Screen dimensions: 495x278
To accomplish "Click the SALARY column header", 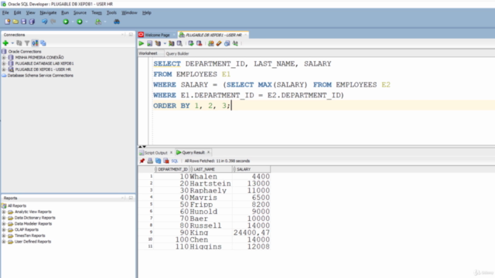I will (x=251, y=169).
